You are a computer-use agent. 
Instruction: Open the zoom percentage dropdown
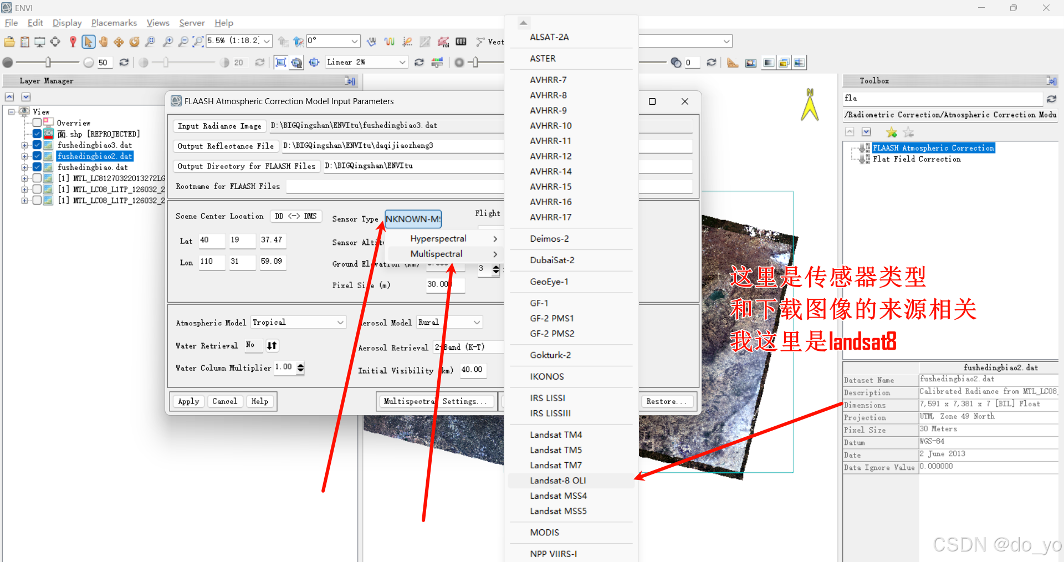click(x=267, y=41)
